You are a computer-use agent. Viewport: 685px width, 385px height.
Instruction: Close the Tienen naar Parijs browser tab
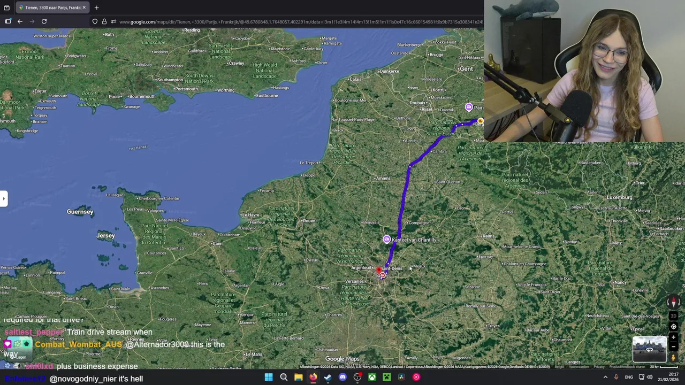pyautogui.click(x=84, y=7)
